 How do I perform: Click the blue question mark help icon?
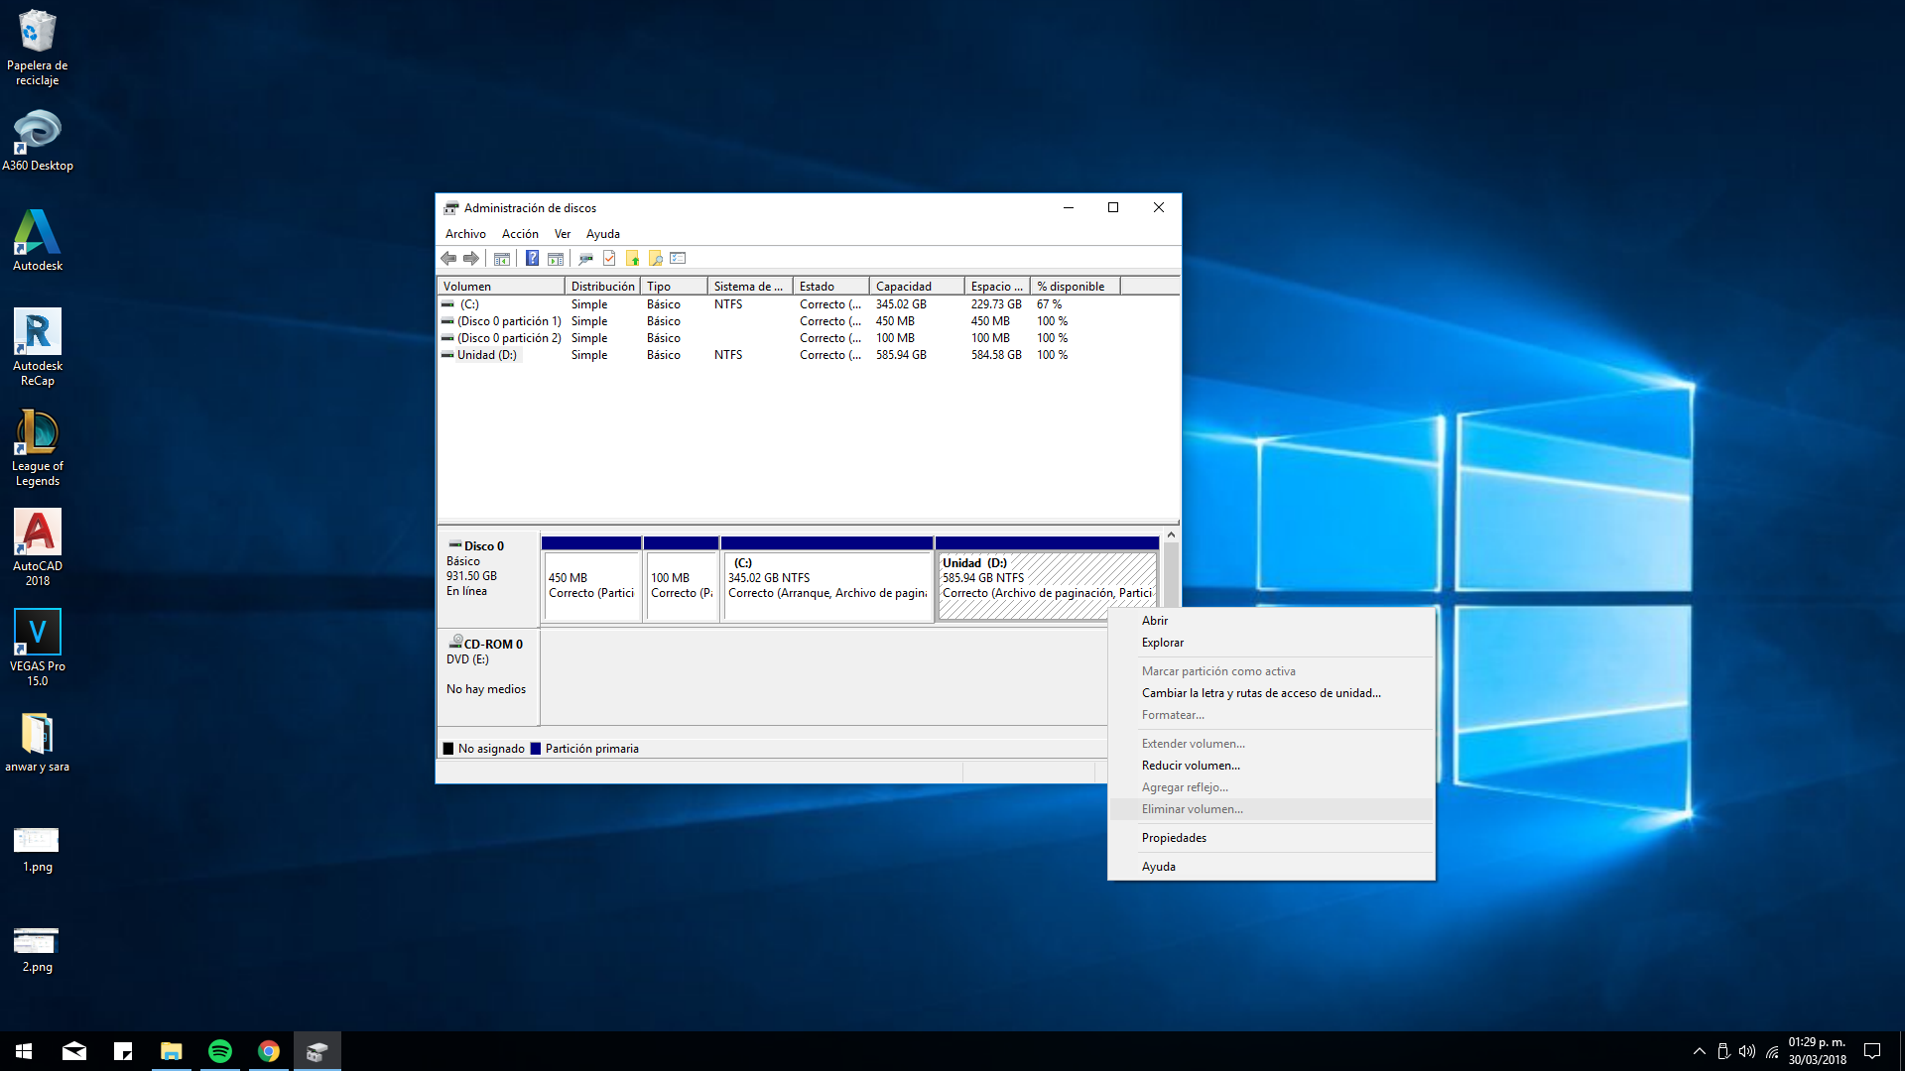point(532,259)
